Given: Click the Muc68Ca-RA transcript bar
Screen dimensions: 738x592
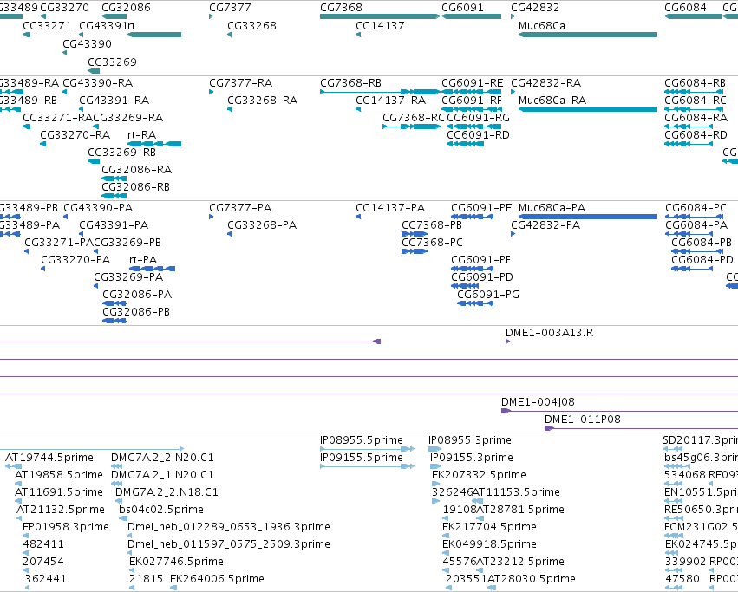Looking at the screenshot, I should 588,109.
